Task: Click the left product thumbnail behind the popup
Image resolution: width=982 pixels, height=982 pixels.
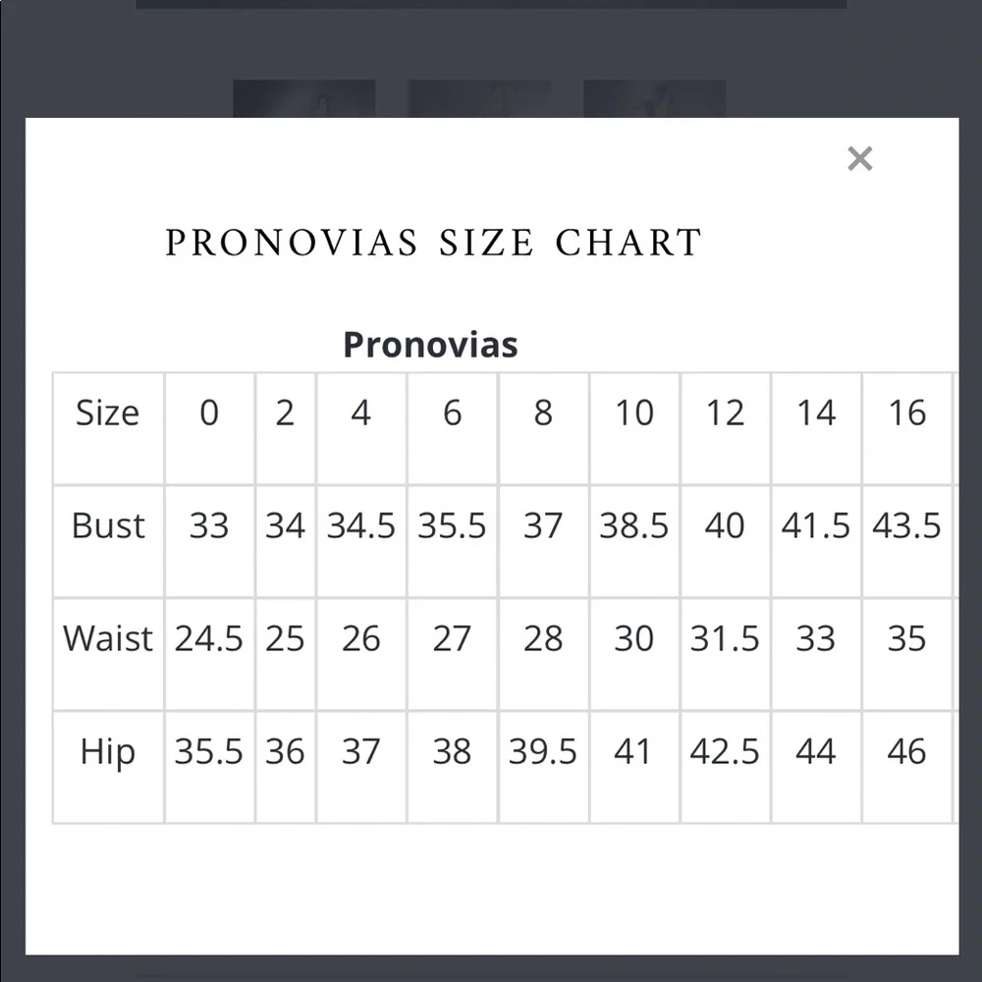Action: point(303,98)
